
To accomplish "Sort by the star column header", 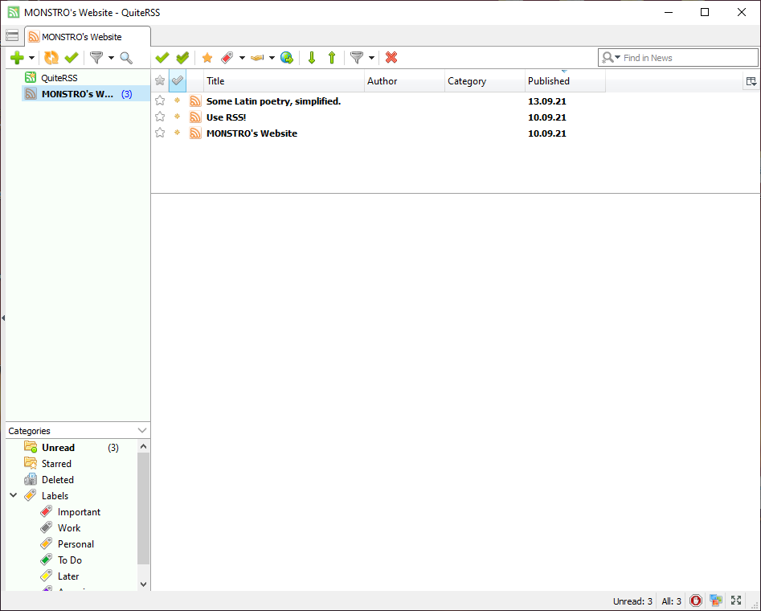I will coord(160,80).
